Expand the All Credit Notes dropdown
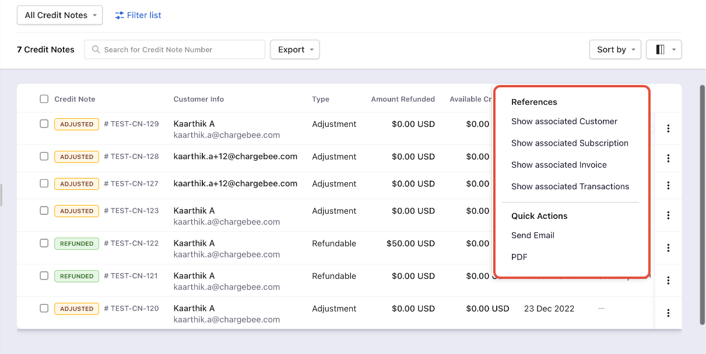Image resolution: width=706 pixels, height=354 pixels. (x=60, y=15)
